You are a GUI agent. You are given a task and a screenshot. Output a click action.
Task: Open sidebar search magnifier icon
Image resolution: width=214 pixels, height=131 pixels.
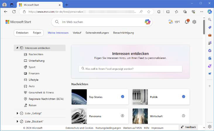(x=210, y=20)
